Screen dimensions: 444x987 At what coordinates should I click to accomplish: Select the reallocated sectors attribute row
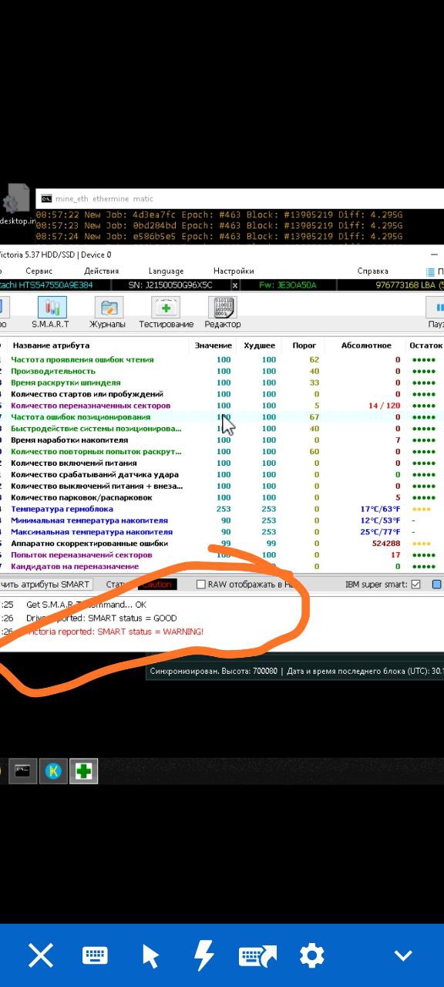pyautogui.click(x=222, y=406)
